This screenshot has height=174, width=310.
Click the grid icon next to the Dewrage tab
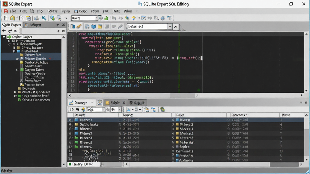pos(100,103)
